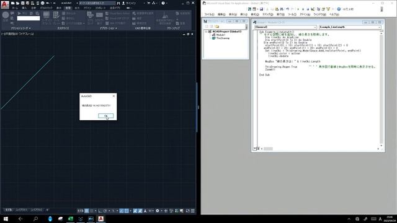The height and width of the screenshot is (223, 397).
Task: Select the モデル layout tab at bottom
Action: (8, 210)
